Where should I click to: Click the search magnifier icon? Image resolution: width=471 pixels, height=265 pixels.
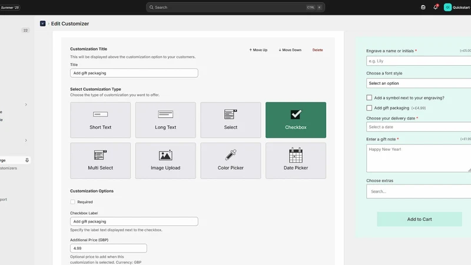coord(151,7)
